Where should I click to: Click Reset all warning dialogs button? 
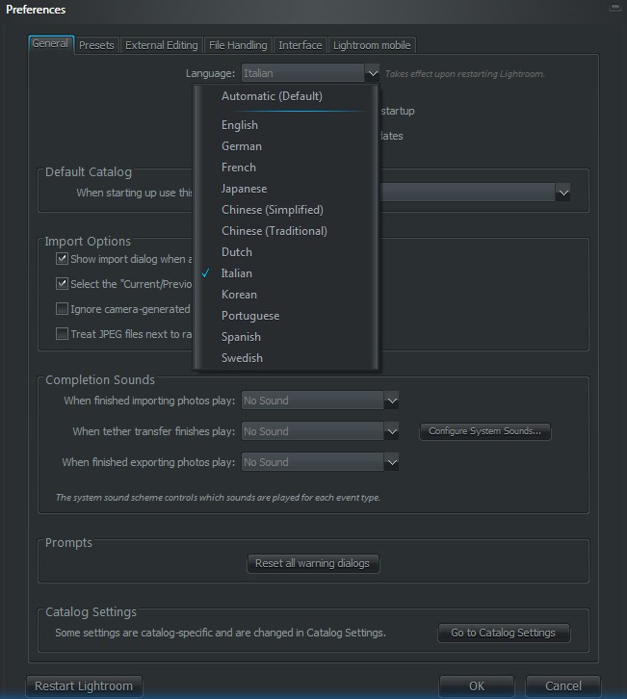[313, 563]
